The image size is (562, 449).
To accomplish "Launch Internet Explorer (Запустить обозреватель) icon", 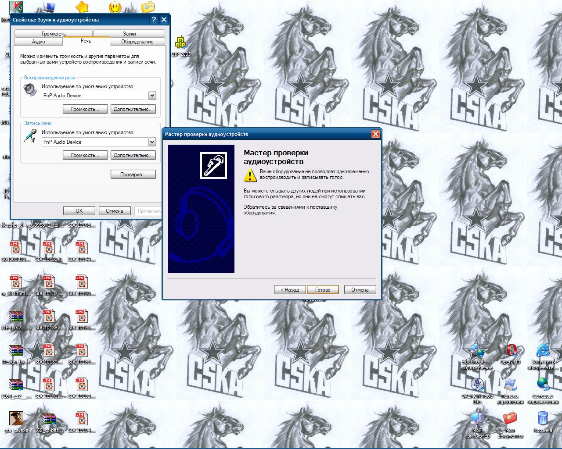I will point(543,351).
